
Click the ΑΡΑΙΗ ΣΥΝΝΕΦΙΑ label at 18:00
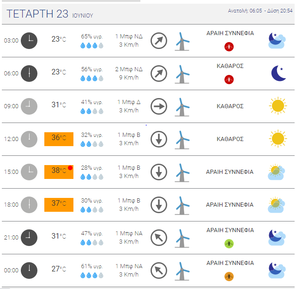[x=230, y=205]
